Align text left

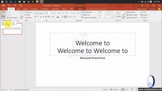pos(63,17)
